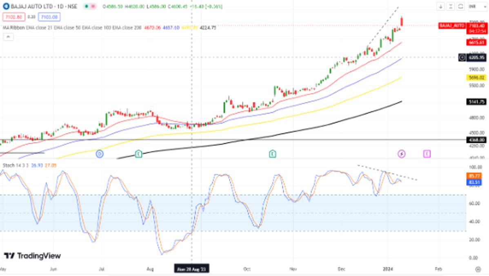Click the orange 85.77 stochastic value label
This screenshot has width=489, height=276.
(474, 176)
